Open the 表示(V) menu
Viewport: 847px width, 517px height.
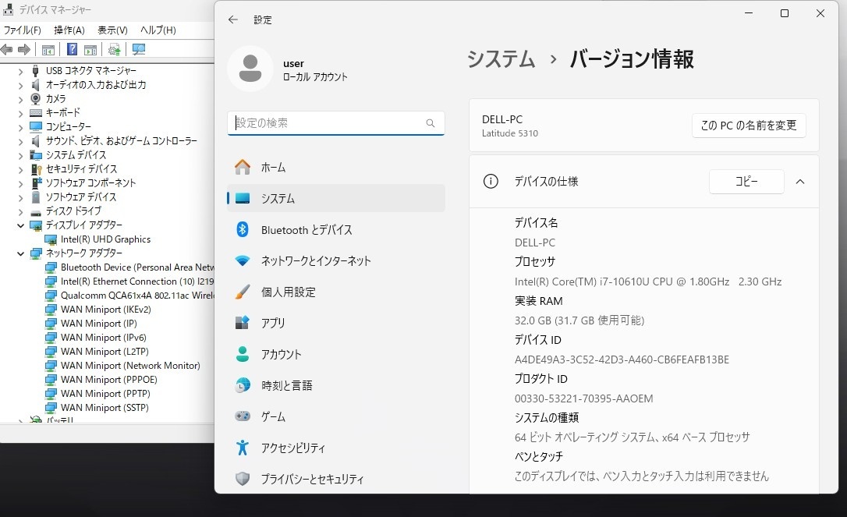coord(112,30)
